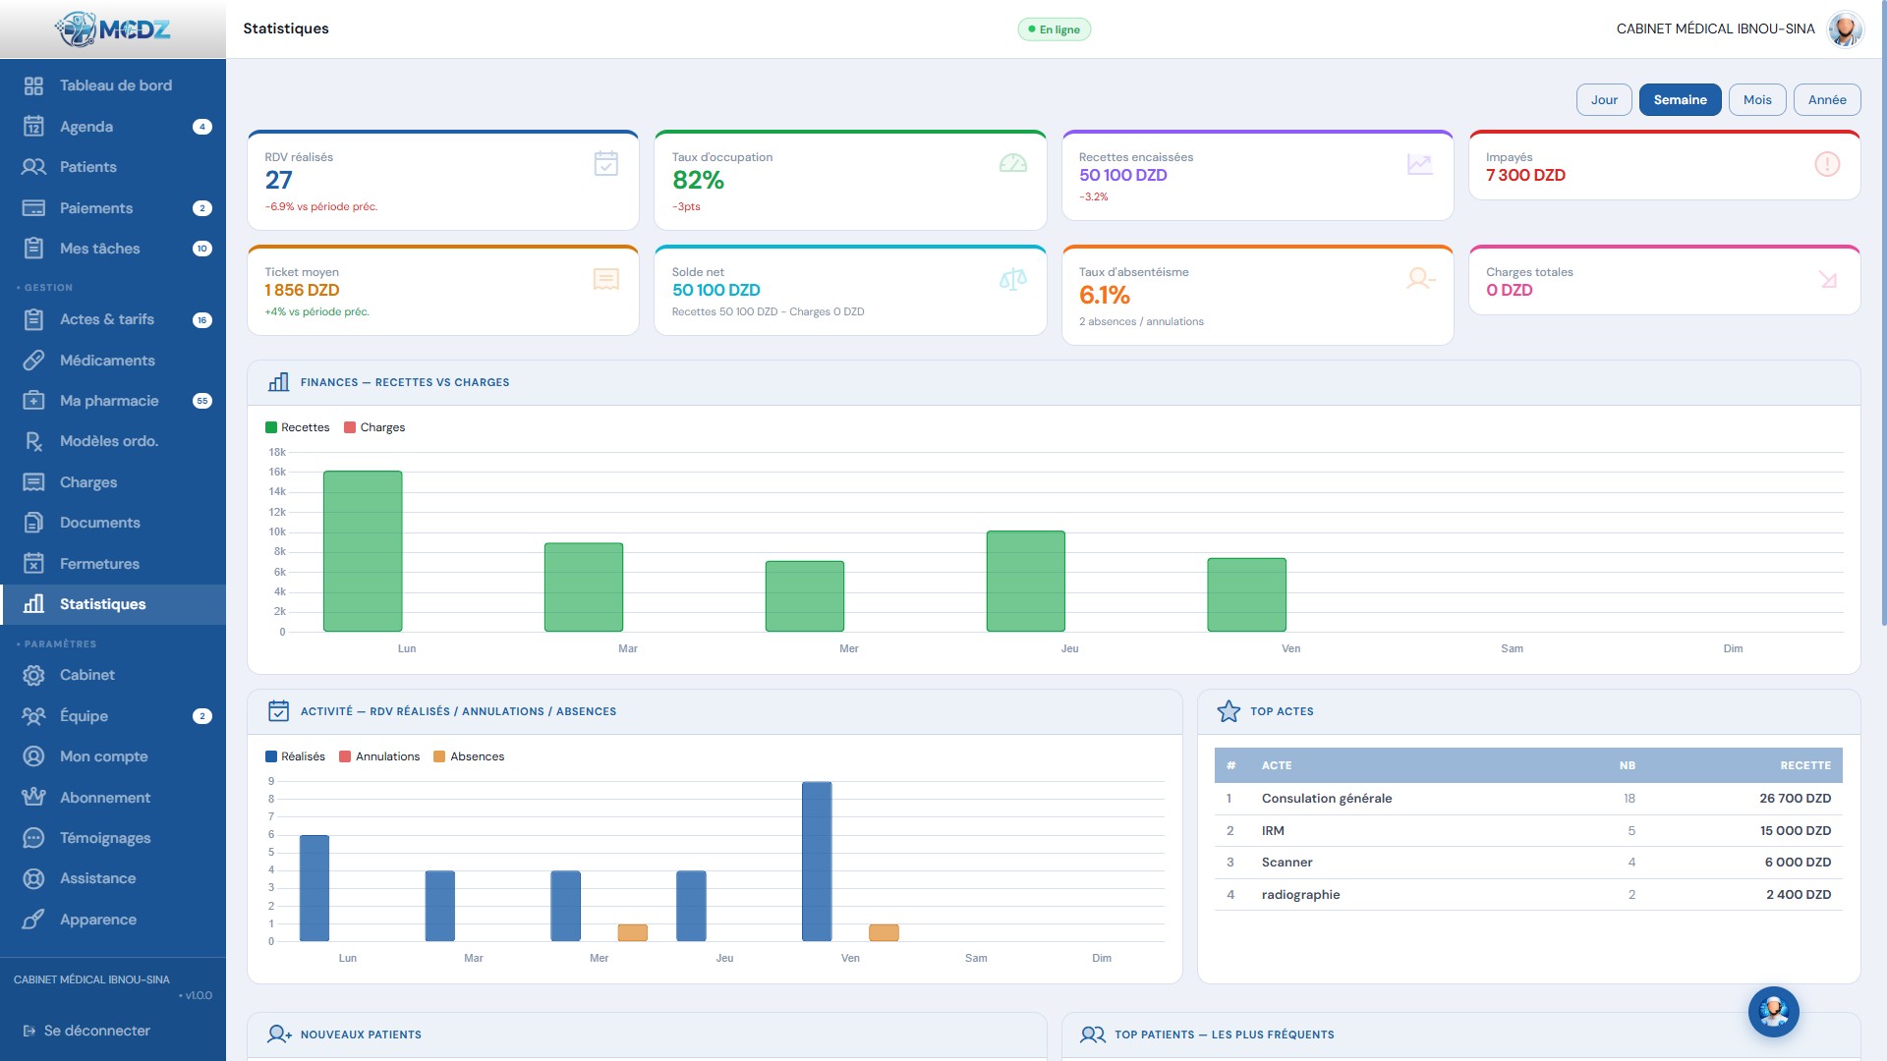The height and width of the screenshot is (1061, 1887).
Task: Click the Absences orange legend swatch
Action: coord(439,756)
